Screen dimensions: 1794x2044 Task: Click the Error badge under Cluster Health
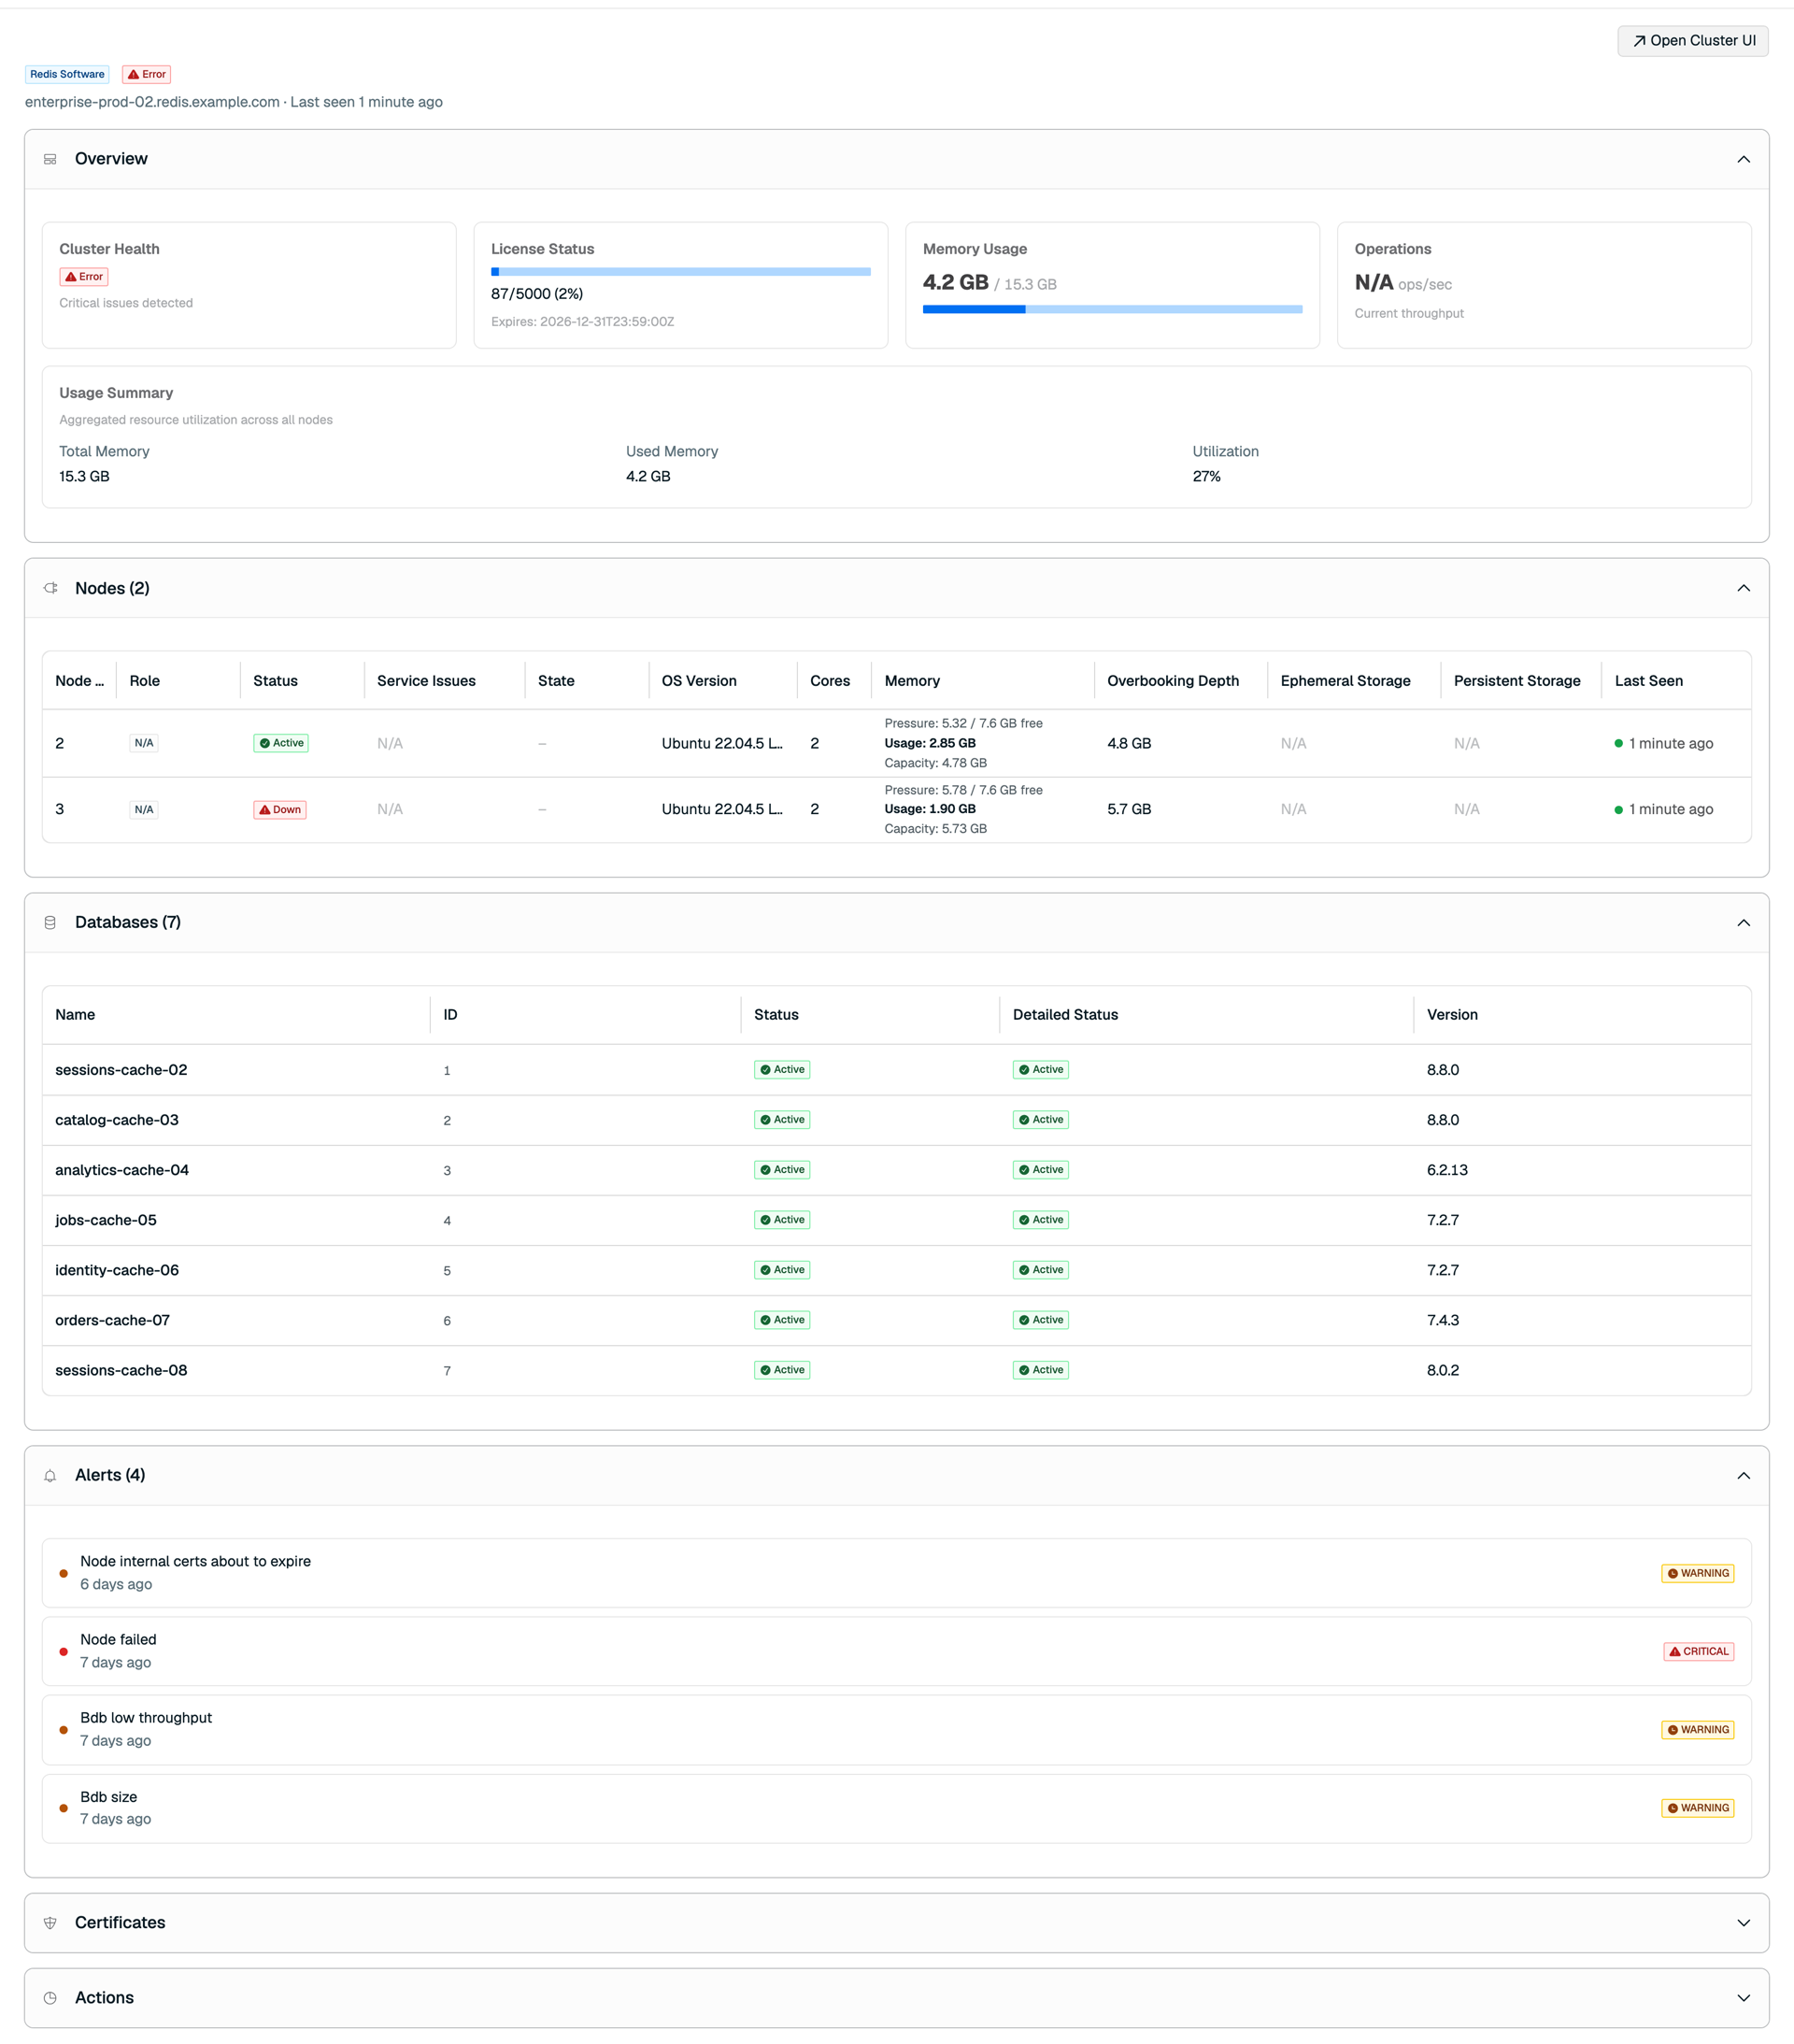pyautogui.click(x=84, y=277)
